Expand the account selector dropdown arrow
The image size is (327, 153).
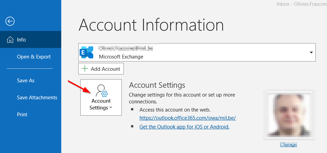(x=311, y=52)
